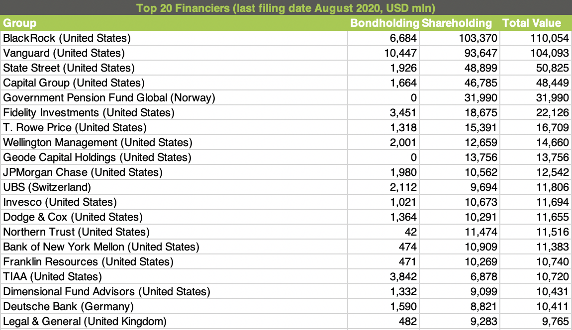The image size is (572, 330).
Task: Select 'JPMorgan Chase (United States)' cell
Action: pos(174,172)
